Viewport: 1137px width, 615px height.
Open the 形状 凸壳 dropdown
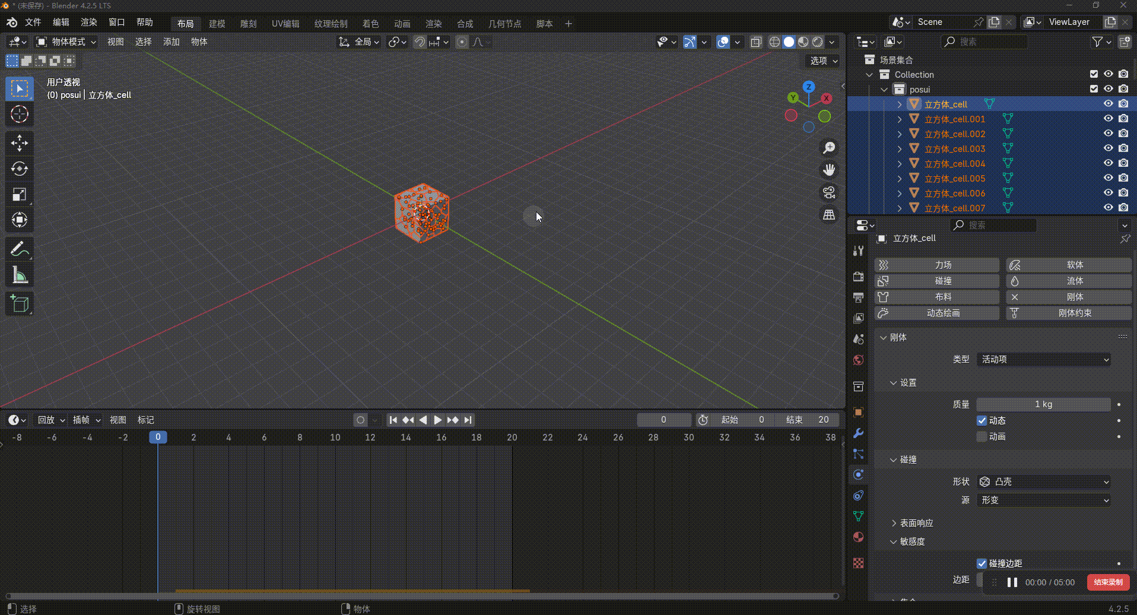pyautogui.click(x=1044, y=481)
